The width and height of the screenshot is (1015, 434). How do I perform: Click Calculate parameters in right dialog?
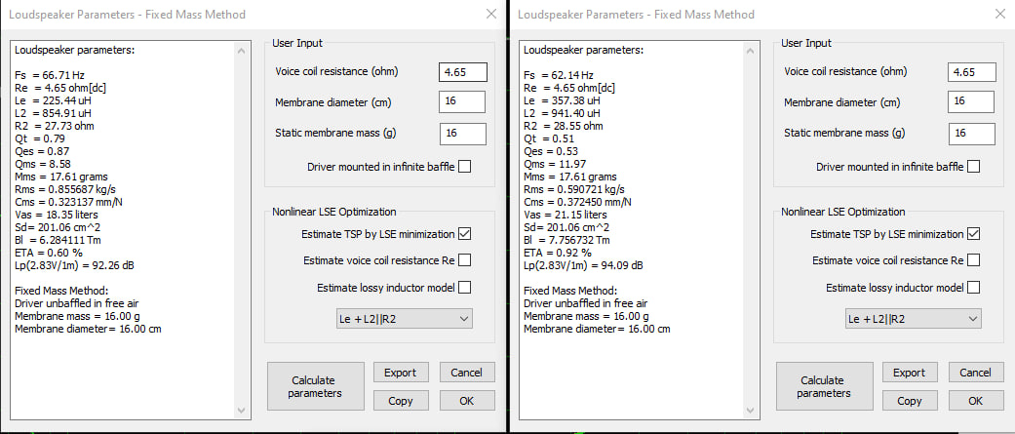coord(824,387)
